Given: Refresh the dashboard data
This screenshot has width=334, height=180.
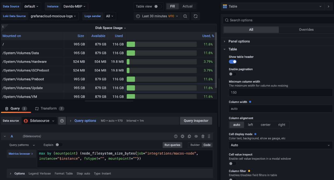Looking at the screenshot, I should pyautogui.click(x=195, y=16).
